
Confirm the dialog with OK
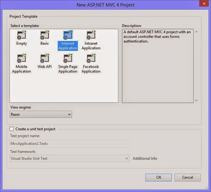(158, 177)
